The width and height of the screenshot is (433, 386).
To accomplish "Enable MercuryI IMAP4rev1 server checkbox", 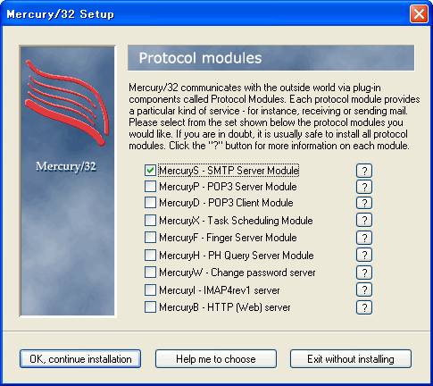I will [x=150, y=289].
